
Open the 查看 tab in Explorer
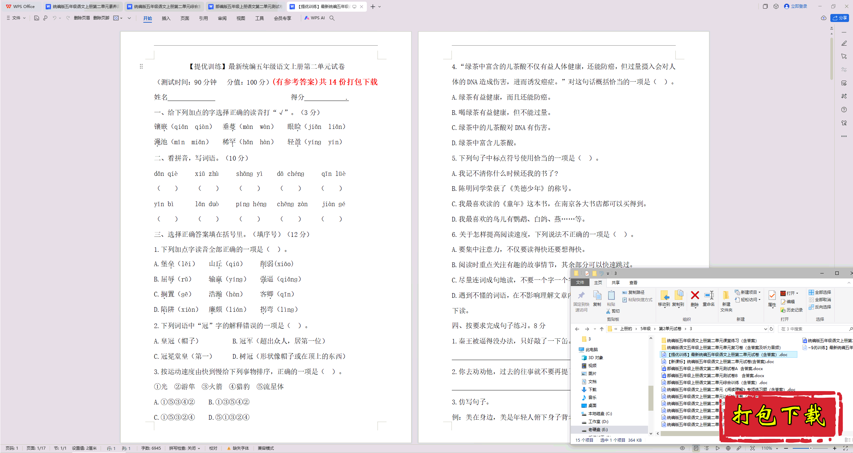point(633,283)
